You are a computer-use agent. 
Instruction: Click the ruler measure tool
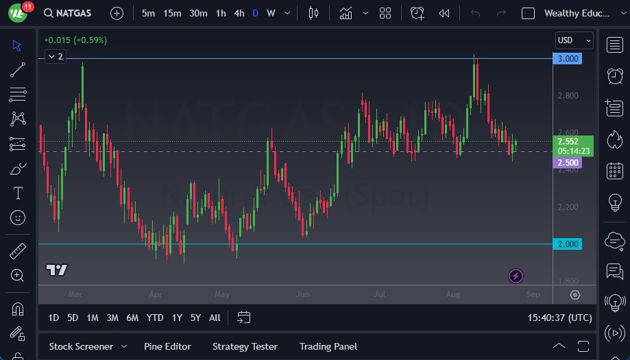click(18, 251)
